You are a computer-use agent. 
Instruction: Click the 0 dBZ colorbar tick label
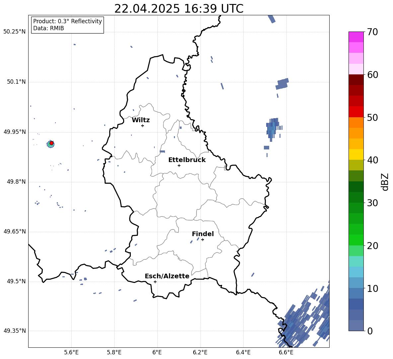point(370,331)
